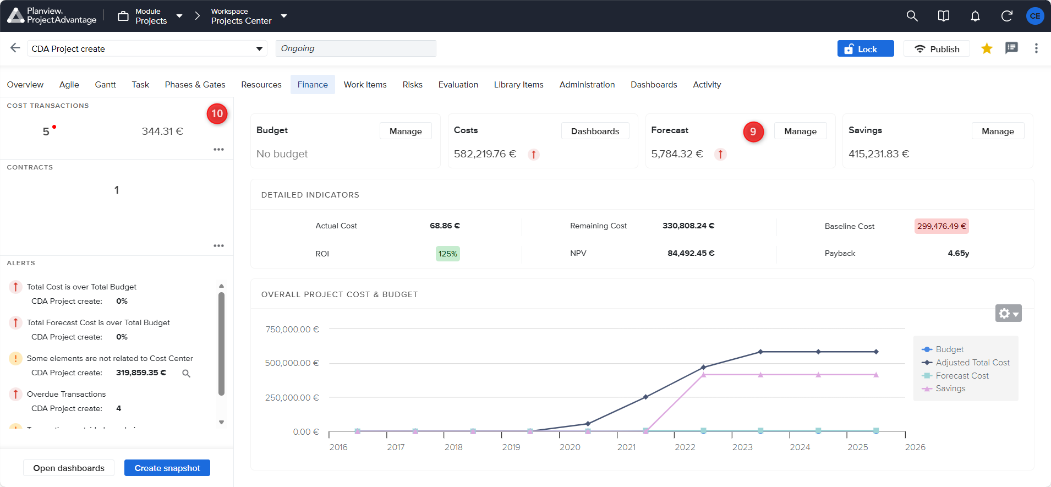Open the notifications bell
The image size is (1051, 487).
(975, 16)
